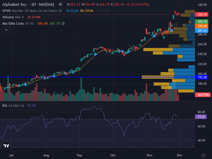Click the high price H326.85 value
Viewport: 212px width, 159px height.
pos(89,5)
